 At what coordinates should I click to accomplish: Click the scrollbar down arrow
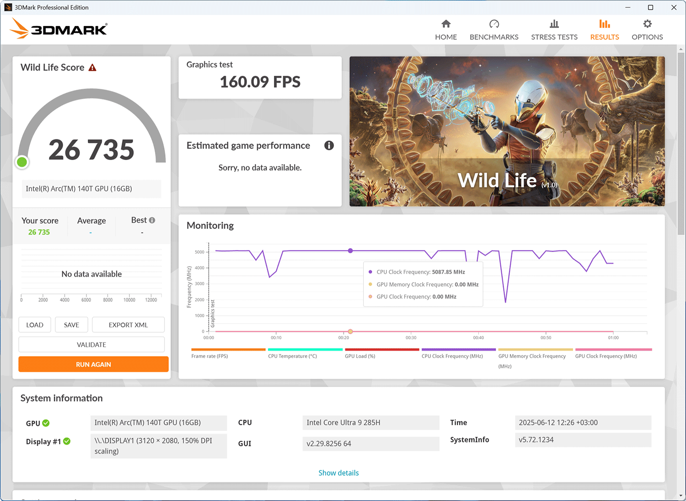(681, 496)
